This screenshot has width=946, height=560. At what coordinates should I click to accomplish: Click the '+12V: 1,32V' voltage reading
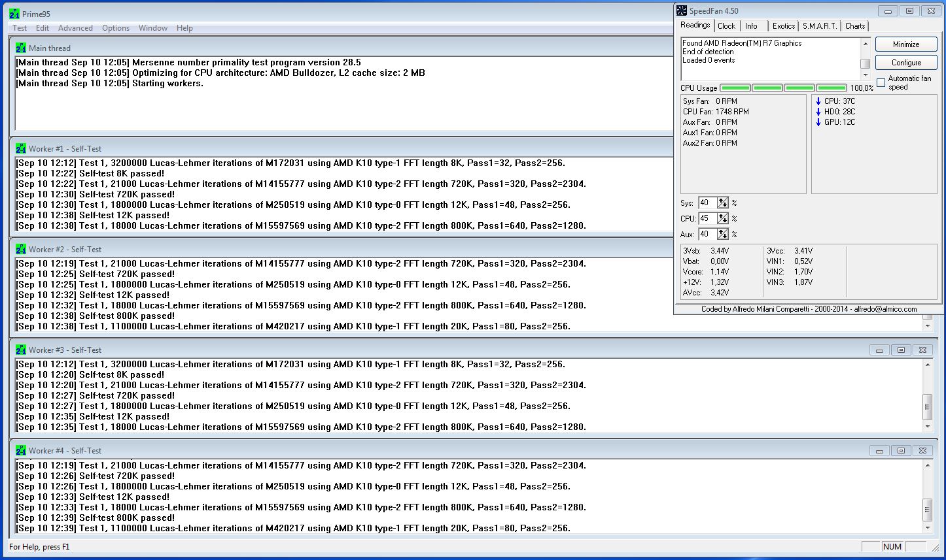[x=706, y=282]
